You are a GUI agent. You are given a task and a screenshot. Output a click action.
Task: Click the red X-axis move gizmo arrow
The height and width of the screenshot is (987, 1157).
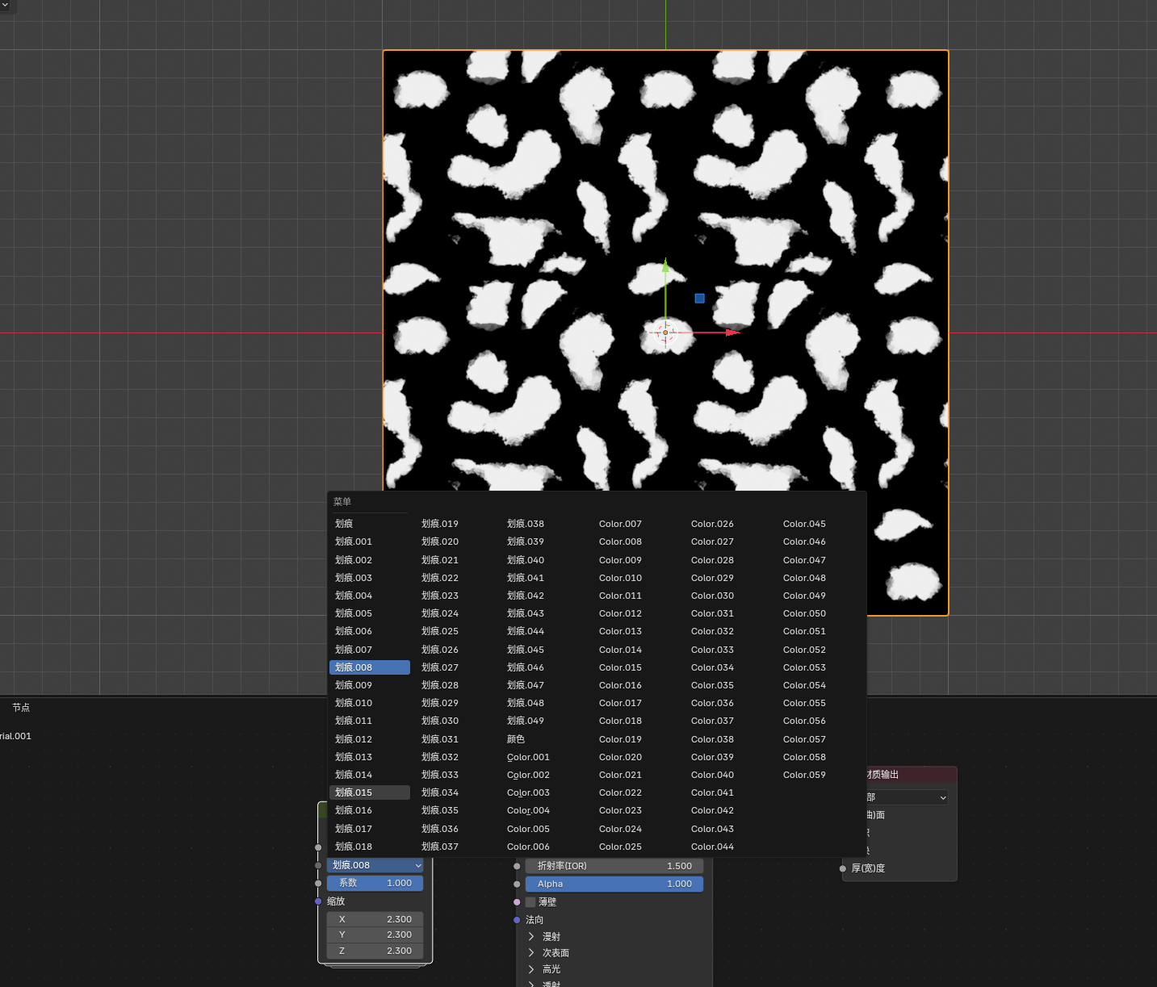coord(732,332)
